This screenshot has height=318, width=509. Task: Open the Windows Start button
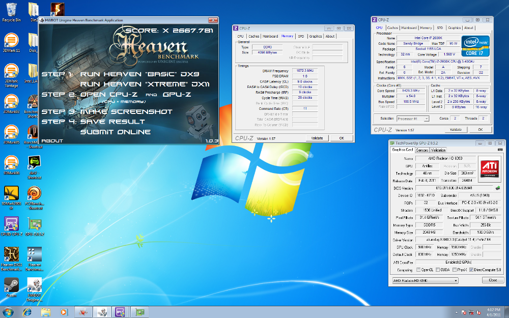[x=8, y=312]
